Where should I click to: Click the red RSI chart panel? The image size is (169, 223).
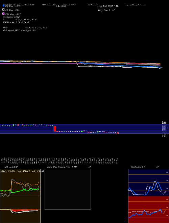148,209
